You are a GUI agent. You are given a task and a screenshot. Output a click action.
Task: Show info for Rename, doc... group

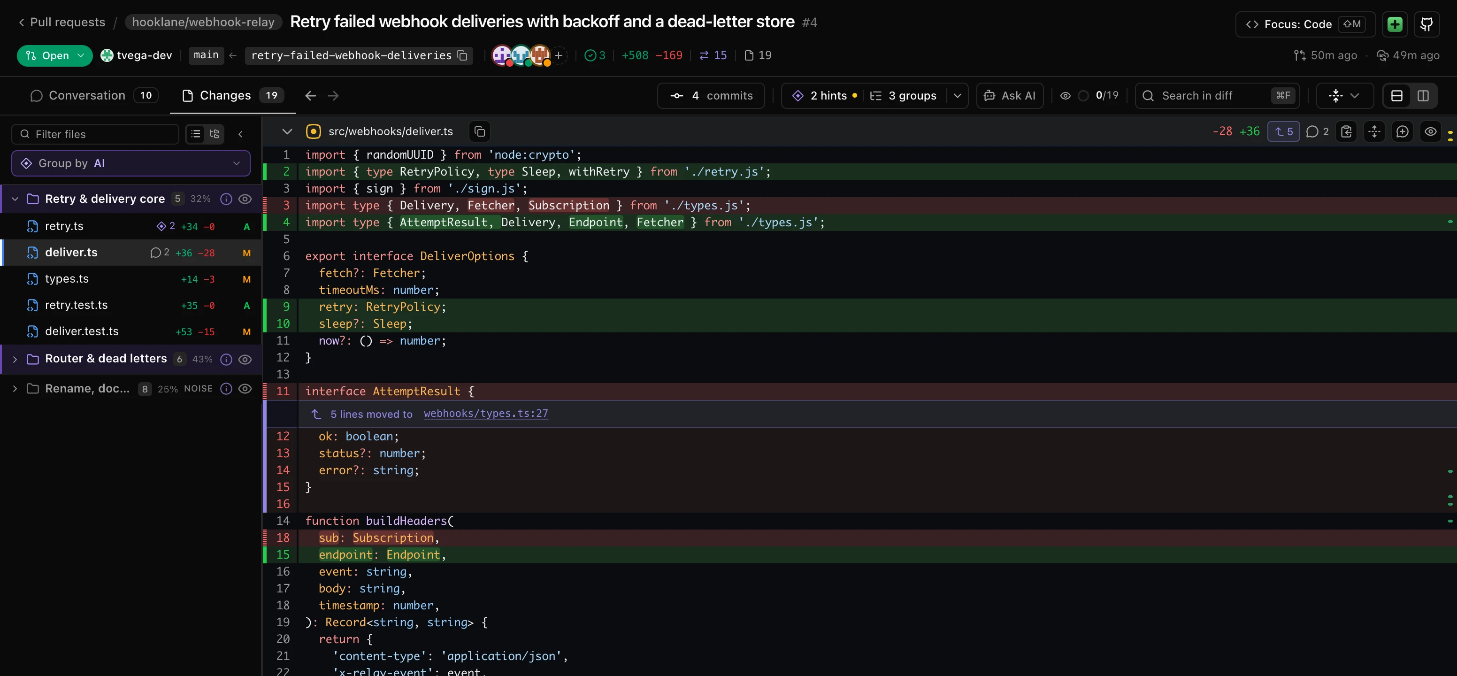226,389
